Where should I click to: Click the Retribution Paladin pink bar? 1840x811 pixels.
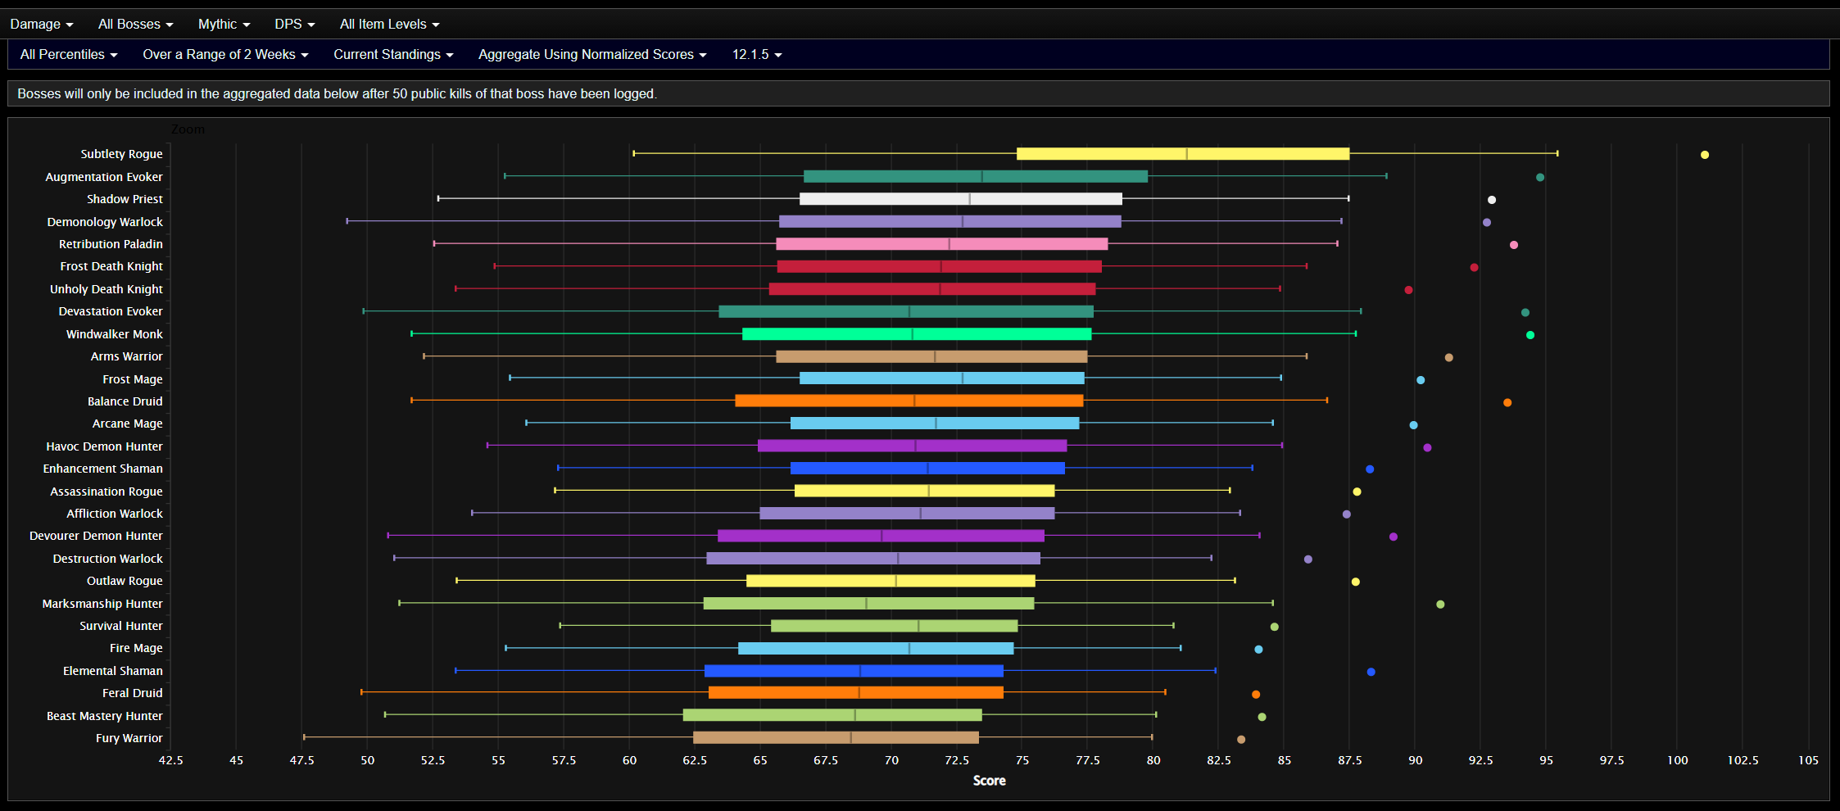(942, 244)
